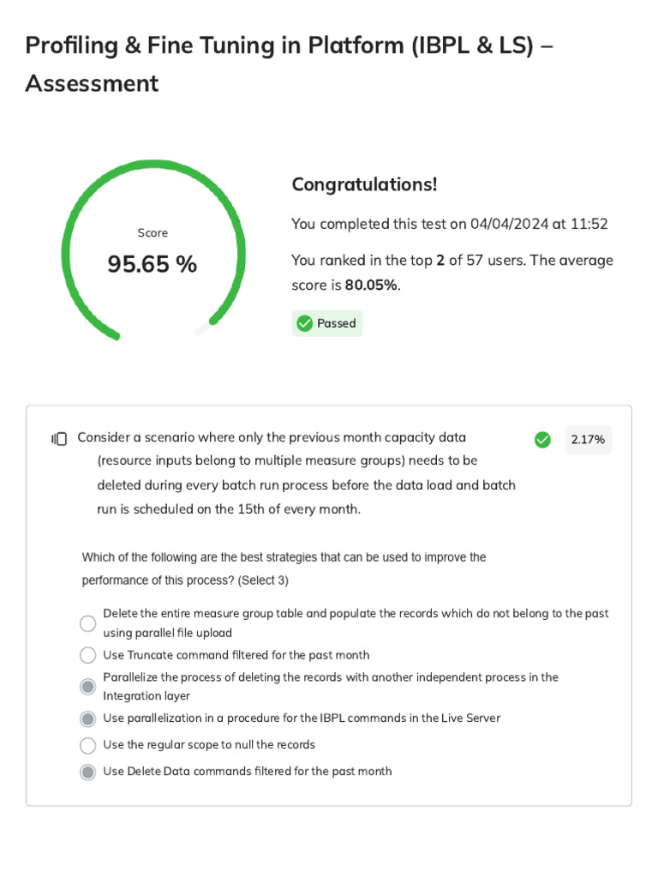Click the grey unfilled end of score ring
The image size is (658, 878).
point(202,328)
